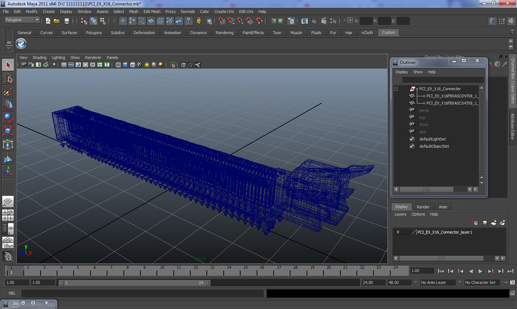Click viewport Select Camera icon
Image resolution: width=517 pixels, height=309 pixels.
[x=24, y=65]
